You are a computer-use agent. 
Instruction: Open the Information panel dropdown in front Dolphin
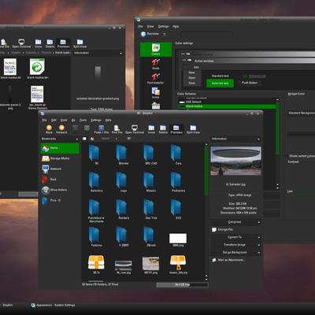click(x=258, y=139)
